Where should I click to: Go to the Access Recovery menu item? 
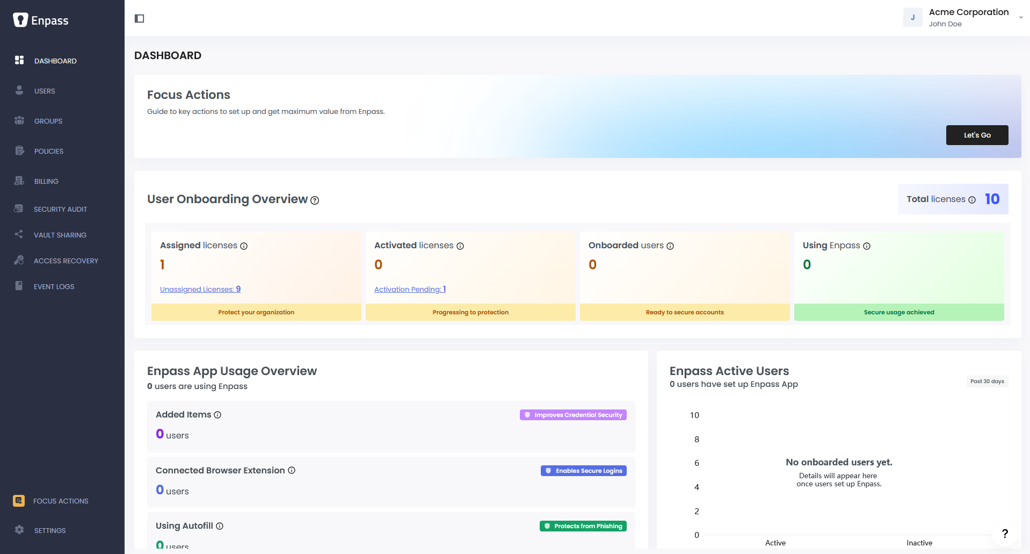click(x=66, y=261)
